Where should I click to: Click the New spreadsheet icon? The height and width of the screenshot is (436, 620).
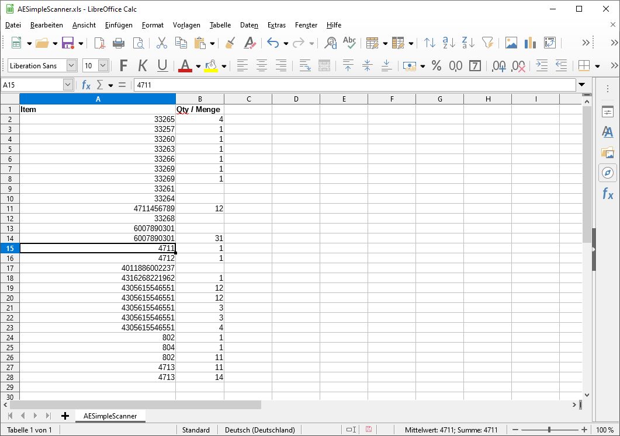click(x=16, y=43)
